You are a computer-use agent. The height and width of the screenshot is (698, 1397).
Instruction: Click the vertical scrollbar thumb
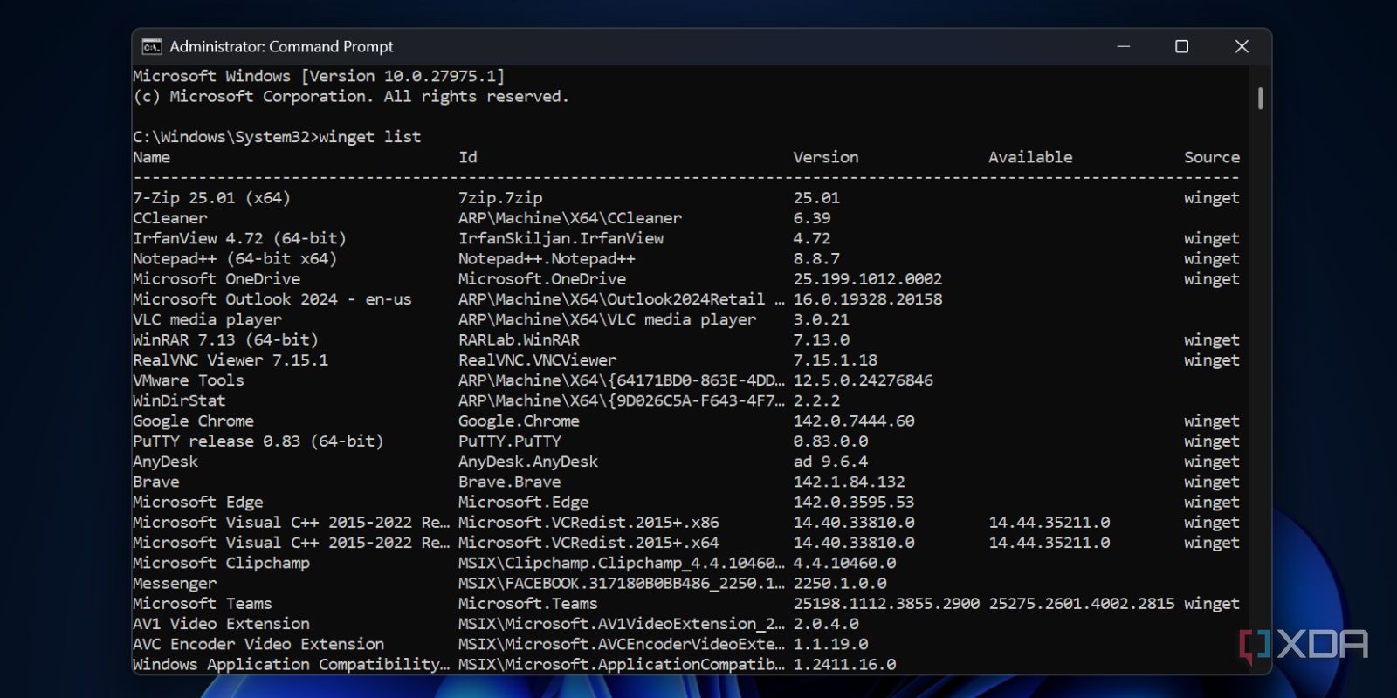(x=1260, y=98)
